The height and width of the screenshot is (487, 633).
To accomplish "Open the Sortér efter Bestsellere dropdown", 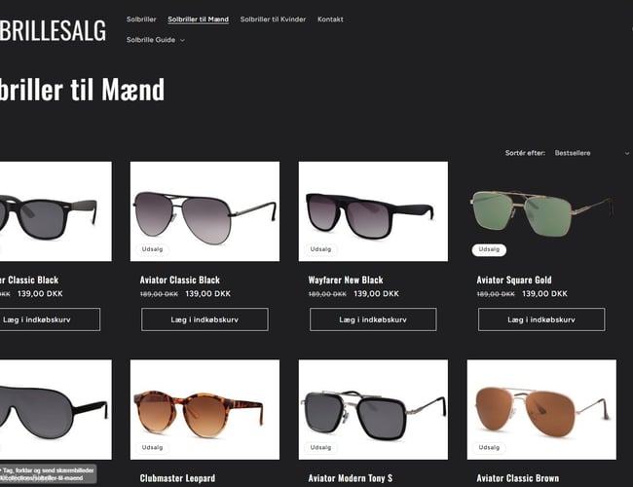I will tap(592, 153).
